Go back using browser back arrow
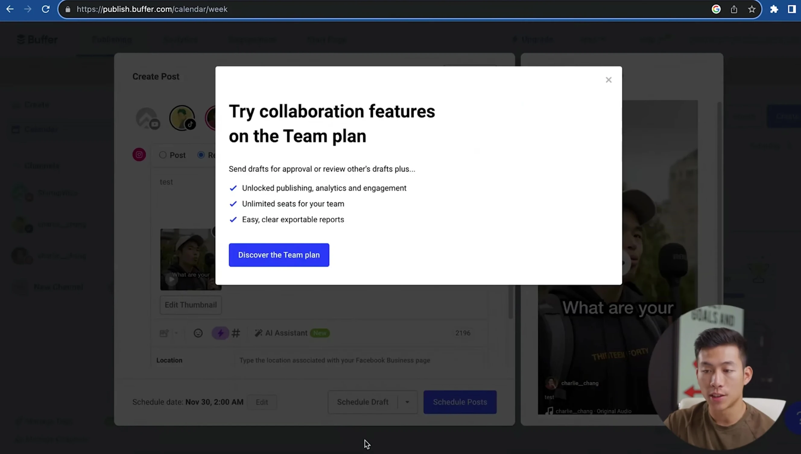The width and height of the screenshot is (801, 454). click(10, 9)
